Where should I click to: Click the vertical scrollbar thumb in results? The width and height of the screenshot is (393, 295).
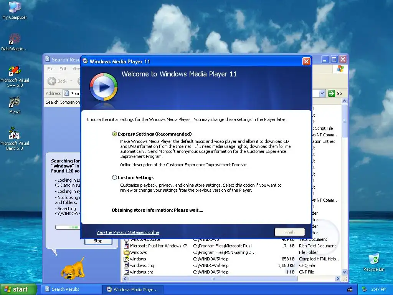344,121
